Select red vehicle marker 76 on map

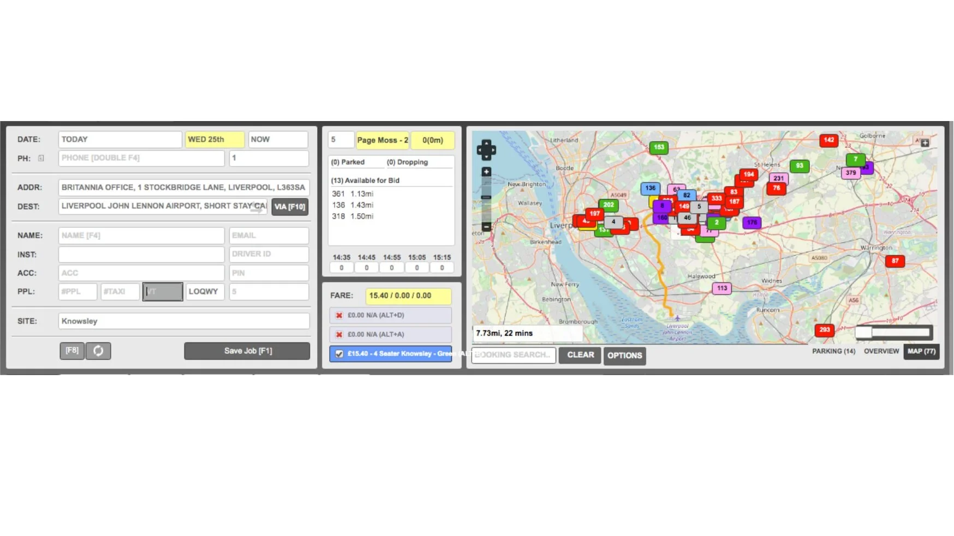coord(776,188)
